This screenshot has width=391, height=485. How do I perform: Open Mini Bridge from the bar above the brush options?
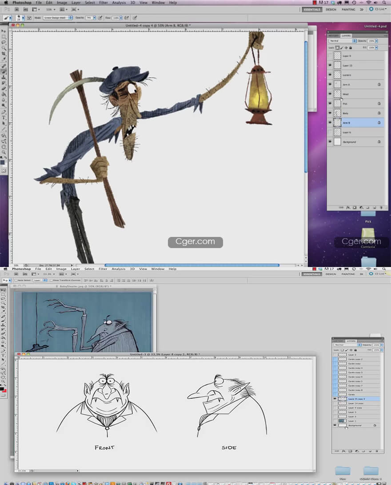tap(25, 10)
